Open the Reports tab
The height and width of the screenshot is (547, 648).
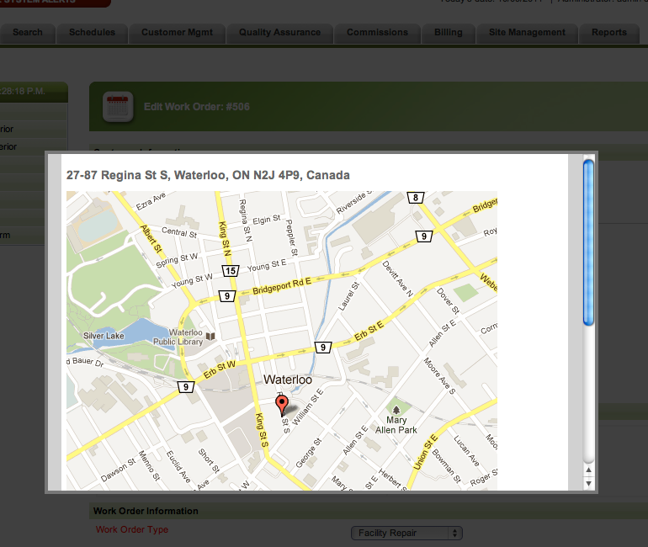click(x=609, y=33)
